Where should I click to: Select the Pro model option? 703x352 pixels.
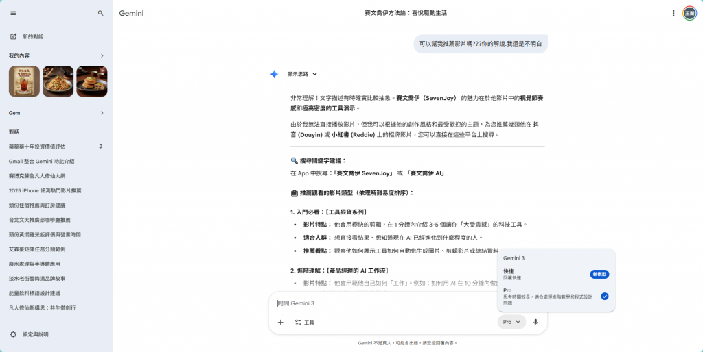[x=556, y=297]
